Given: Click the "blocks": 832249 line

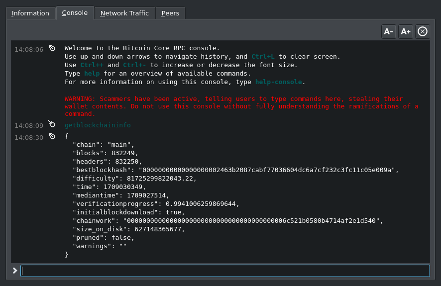Looking at the screenshot, I should 106,153.
